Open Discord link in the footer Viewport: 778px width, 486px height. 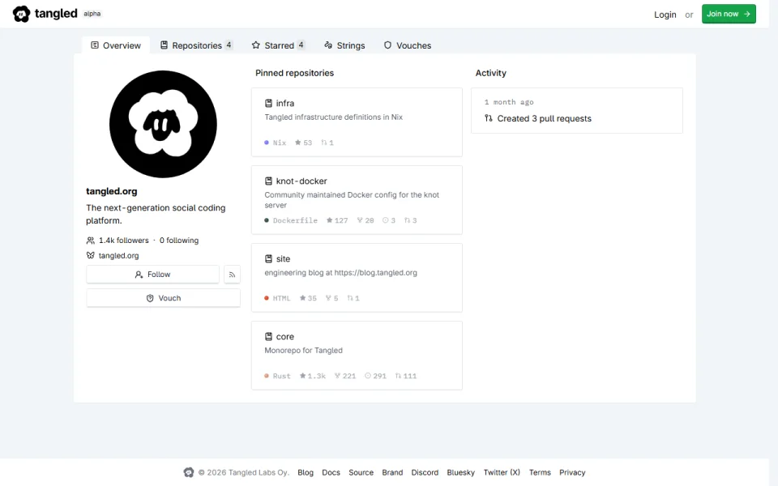click(425, 472)
